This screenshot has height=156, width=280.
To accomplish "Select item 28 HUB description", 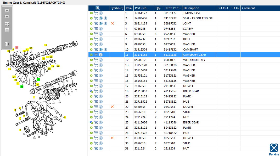I will tap(186, 133).
